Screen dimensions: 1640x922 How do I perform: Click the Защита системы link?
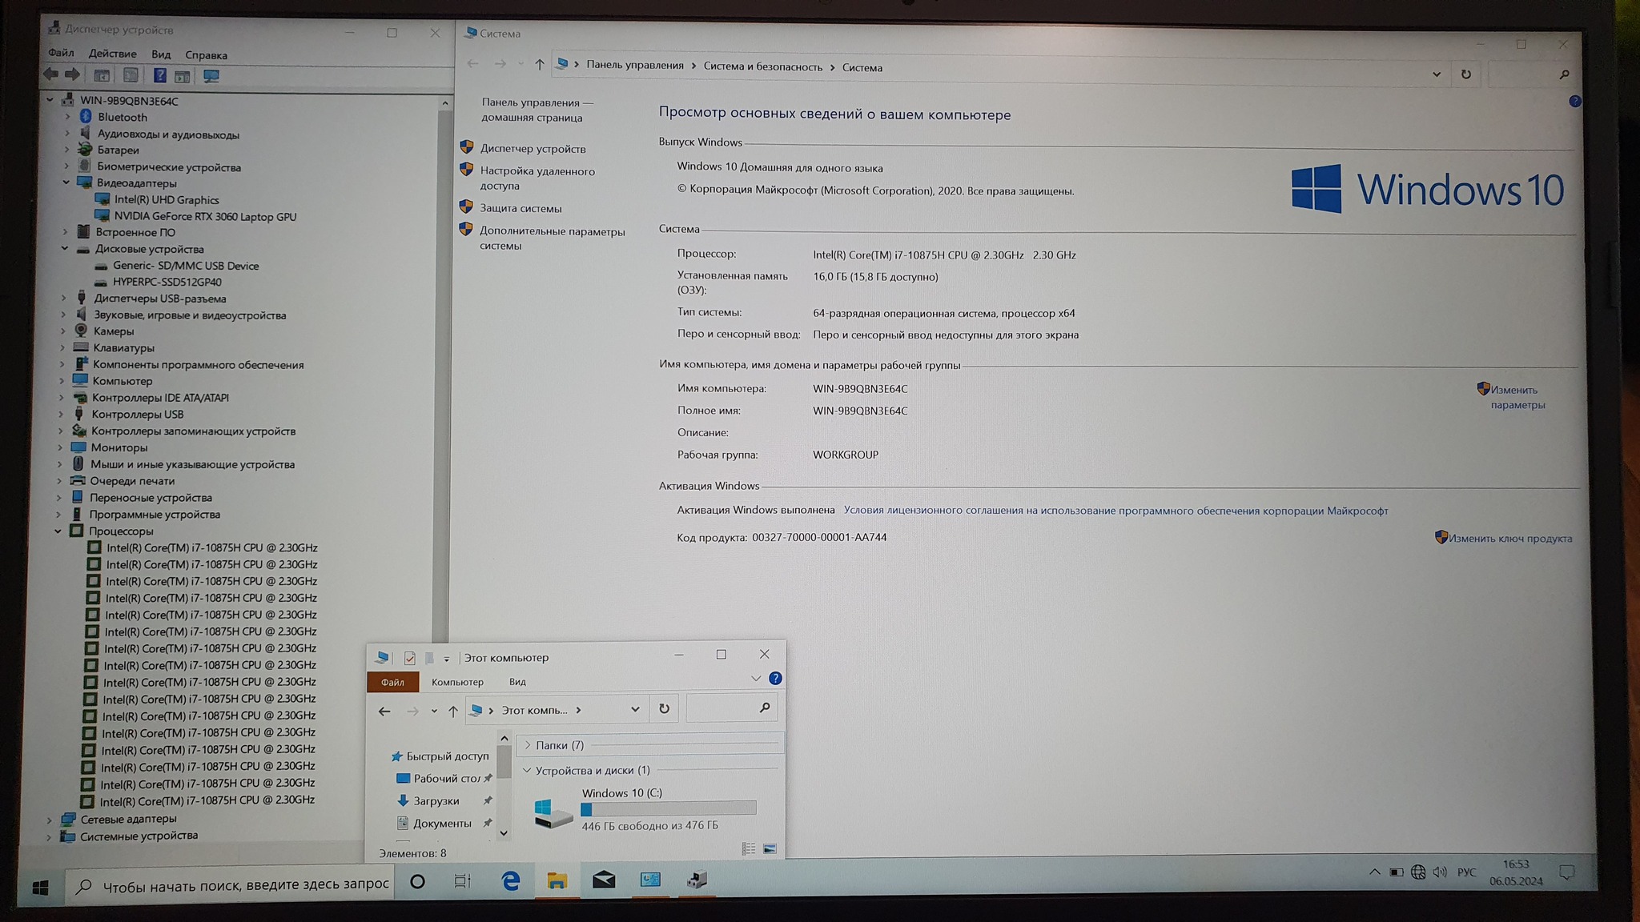click(x=521, y=208)
